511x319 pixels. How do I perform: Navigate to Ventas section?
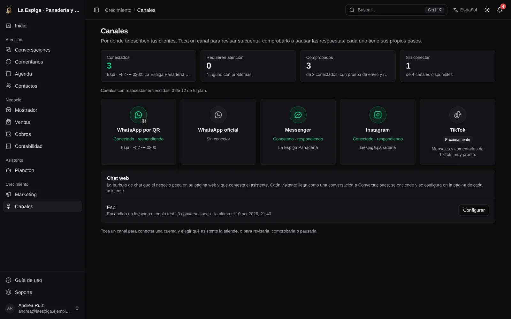[x=42, y=122]
